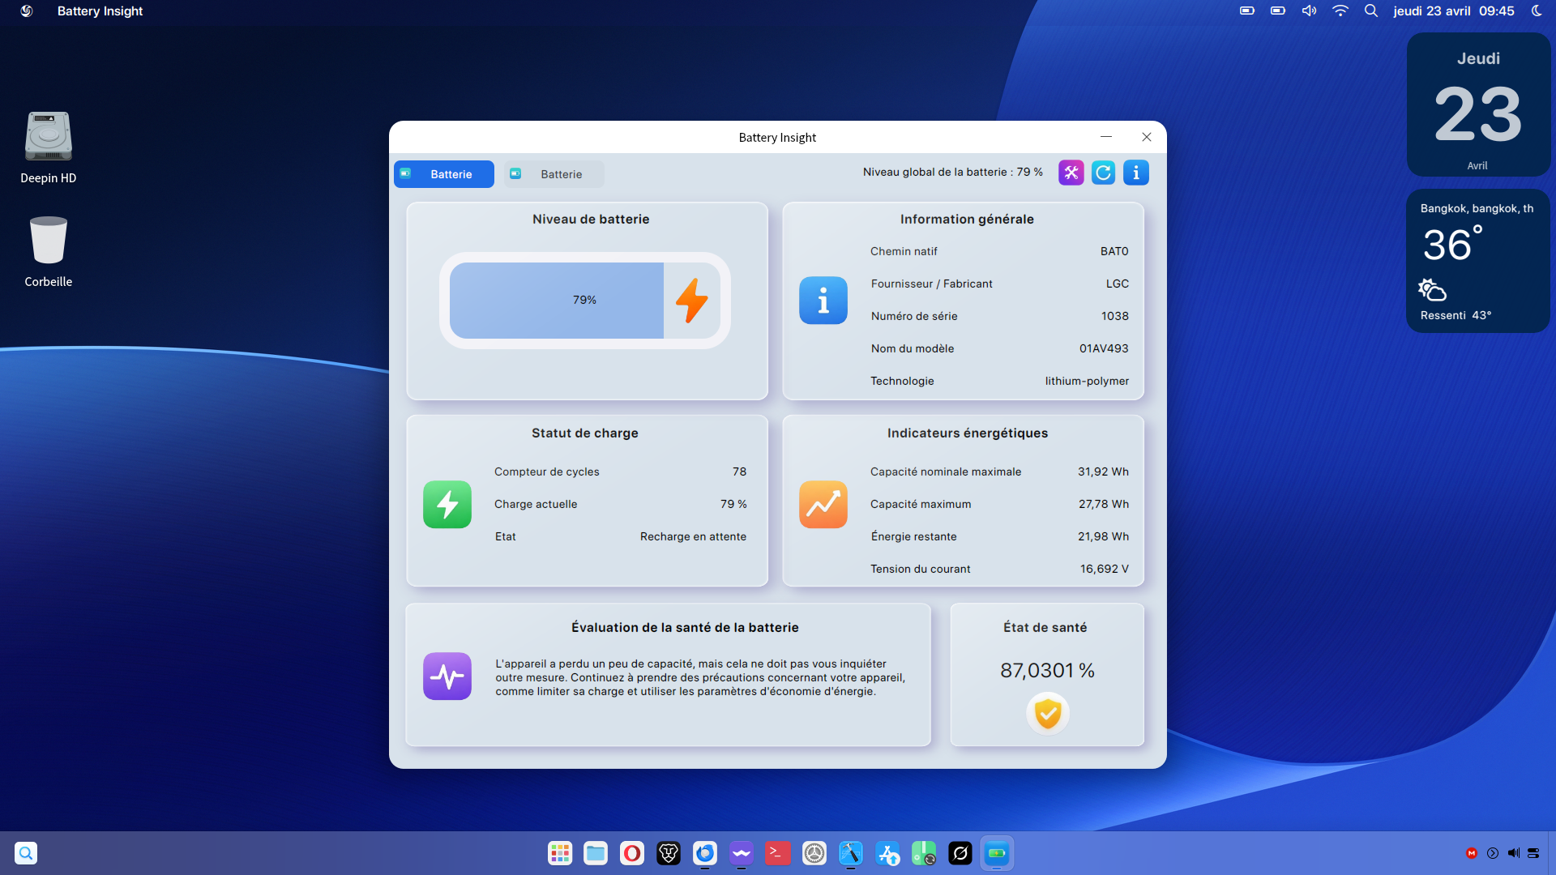Image resolution: width=1556 pixels, height=875 pixels.
Task: Click the "Charge actuelle" label
Action: pos(536,505)
